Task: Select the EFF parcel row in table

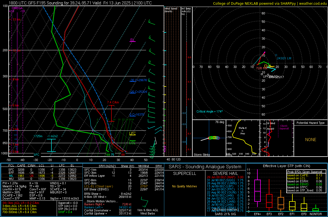Action: pos(42,173)
